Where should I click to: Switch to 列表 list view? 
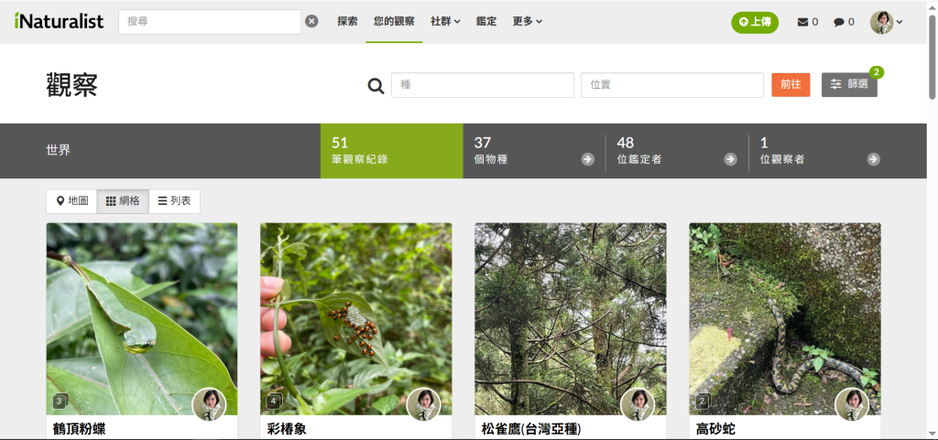(x=174, y=201)
